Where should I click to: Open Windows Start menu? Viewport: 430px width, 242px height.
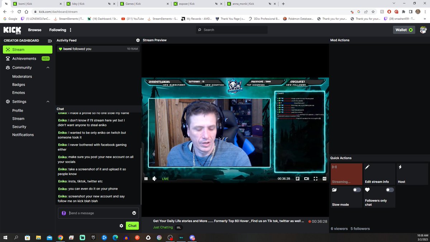[x=5, y=237]
